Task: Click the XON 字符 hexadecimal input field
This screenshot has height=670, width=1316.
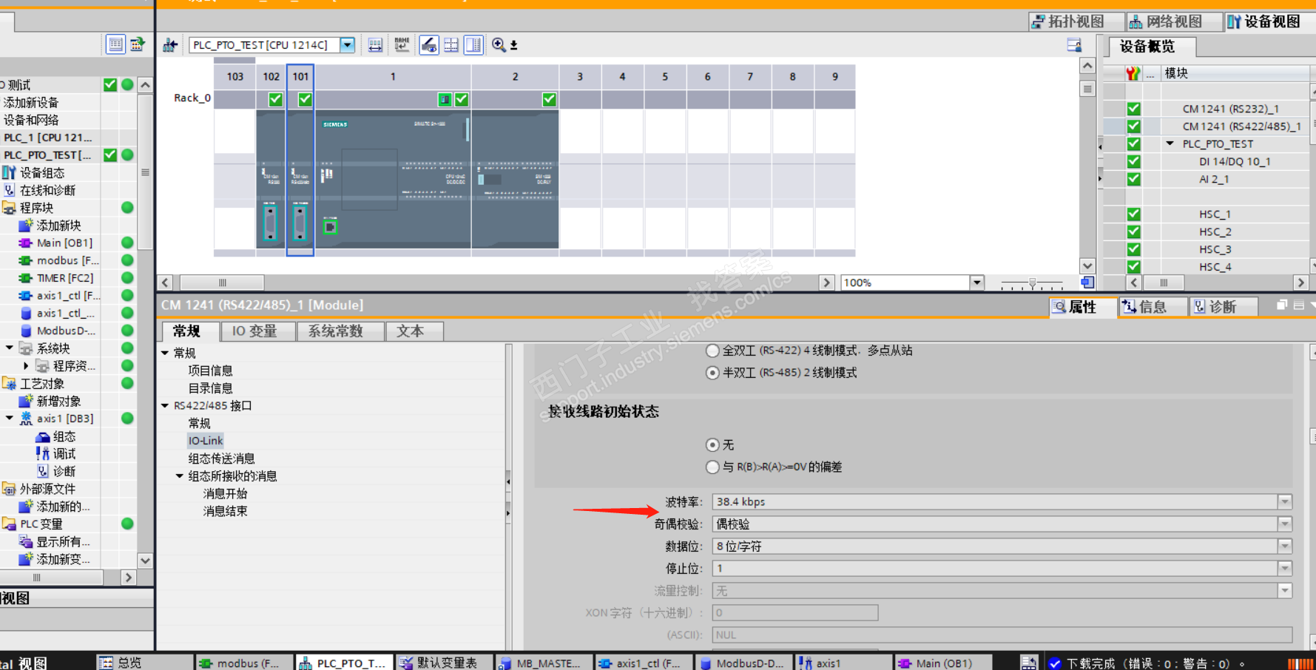Action: [x=795, y=613]
